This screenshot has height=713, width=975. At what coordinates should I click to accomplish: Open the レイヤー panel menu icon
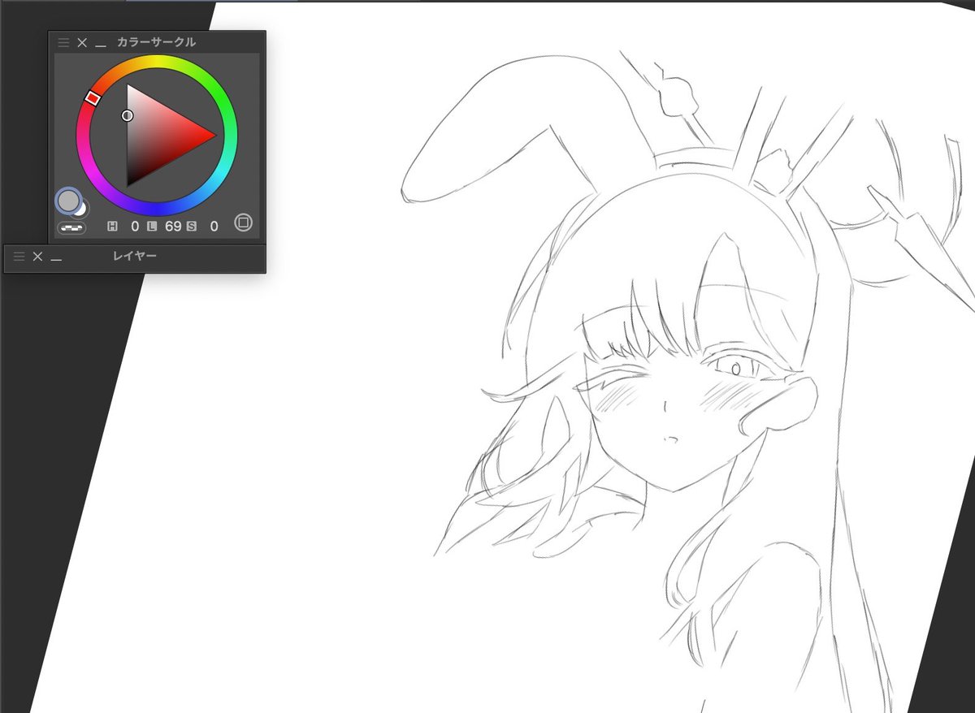coord(19,257)
